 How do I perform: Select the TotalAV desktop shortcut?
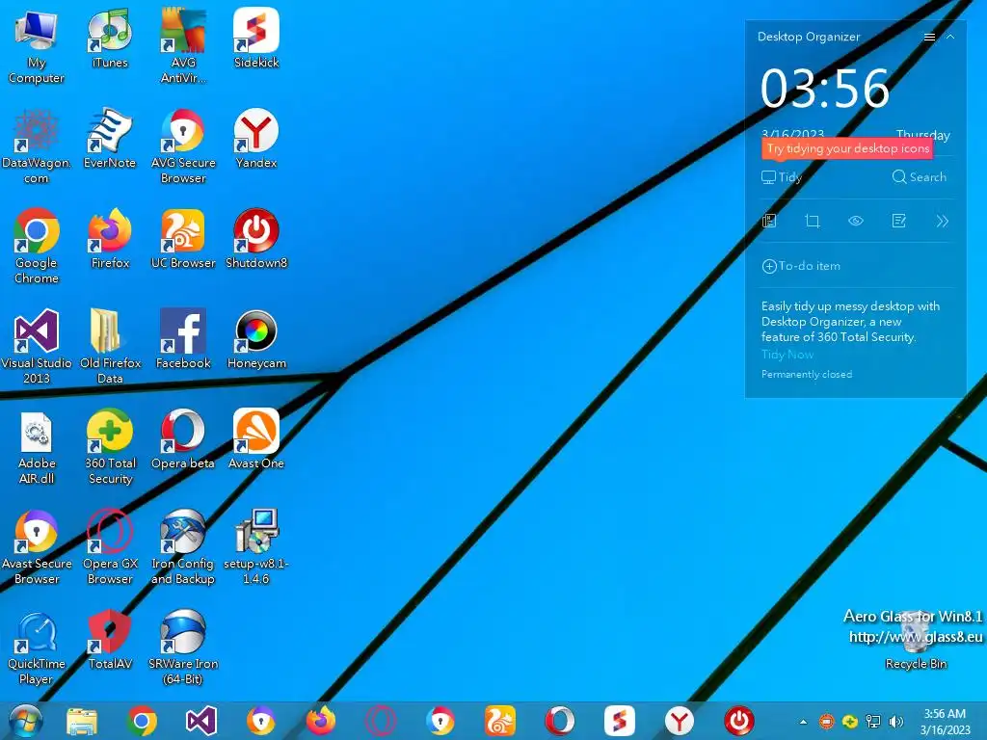point(110,640)
